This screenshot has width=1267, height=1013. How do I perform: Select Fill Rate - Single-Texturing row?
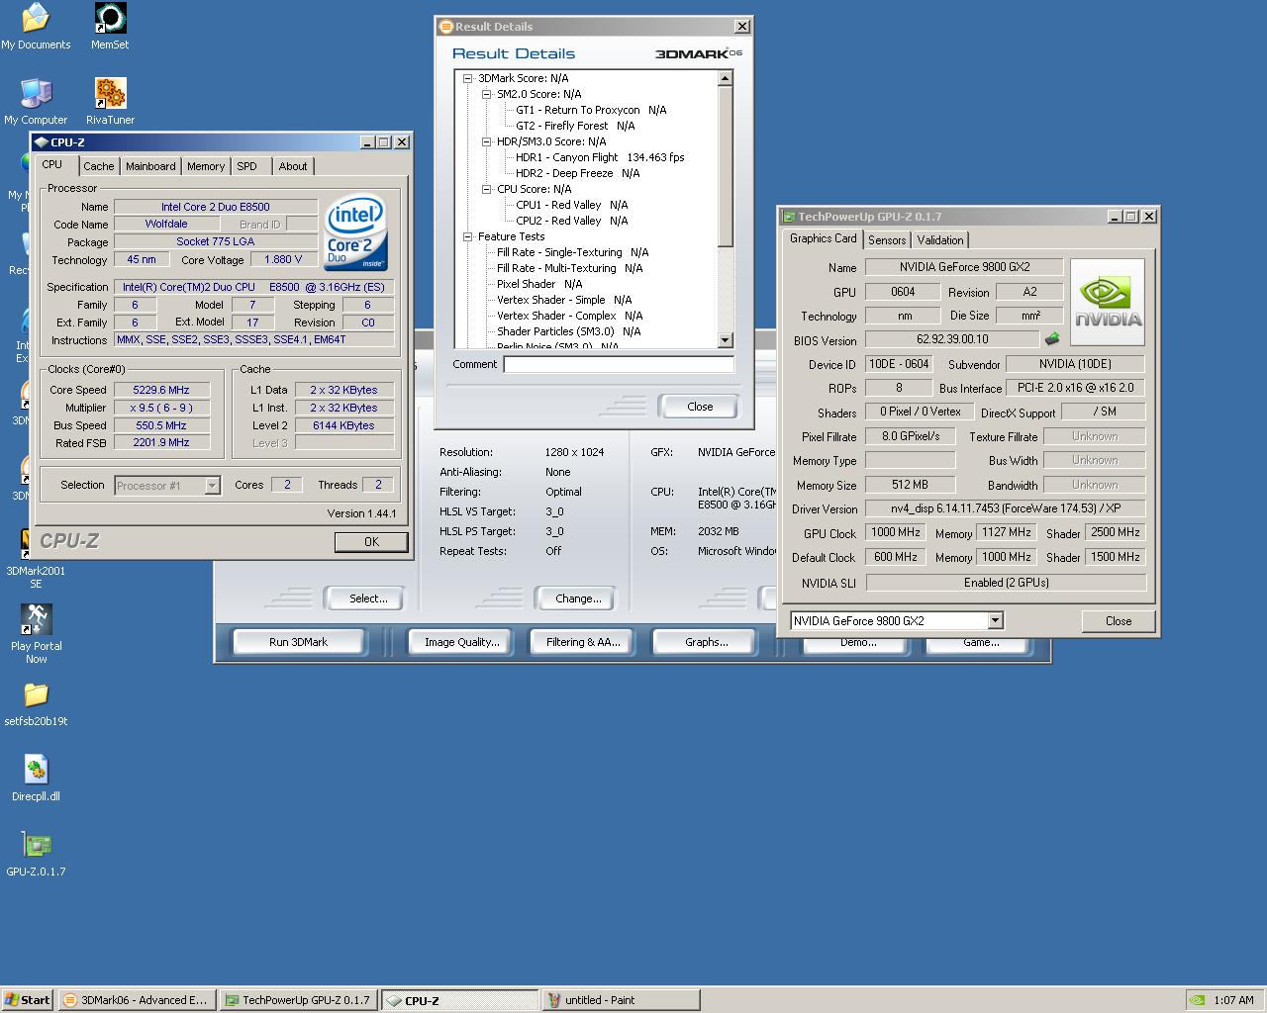pos(573,252)
